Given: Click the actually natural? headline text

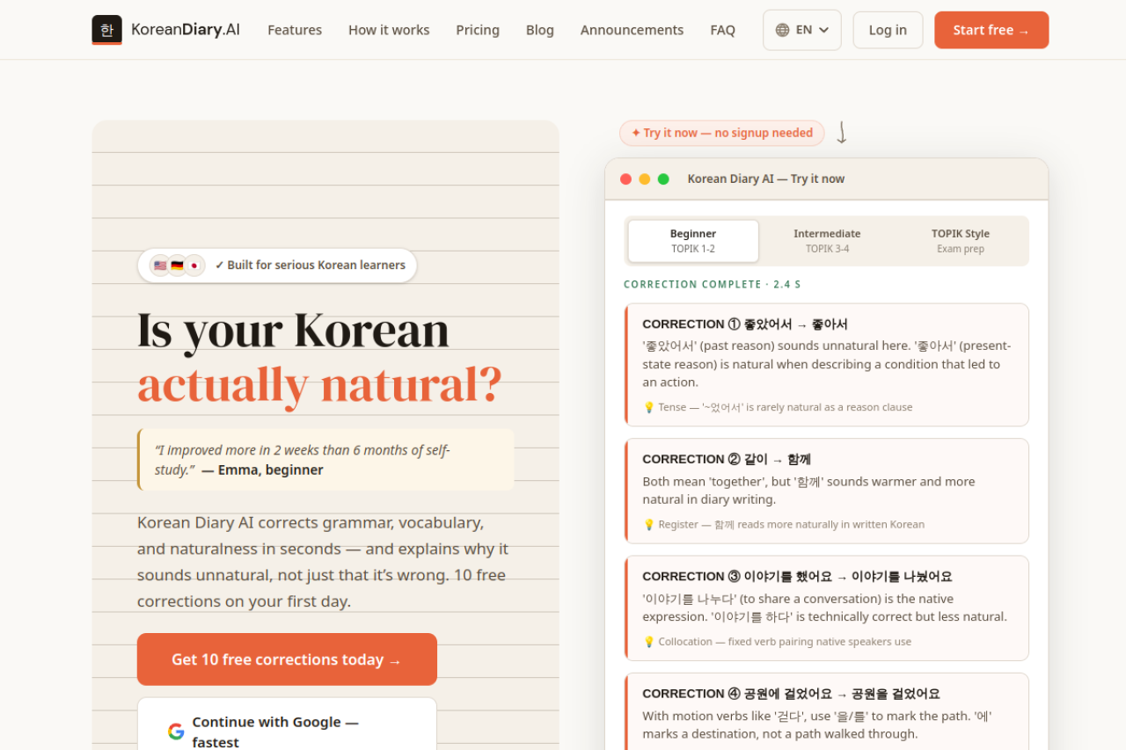Looking at the screenshot, I should (x=319, y=384).
